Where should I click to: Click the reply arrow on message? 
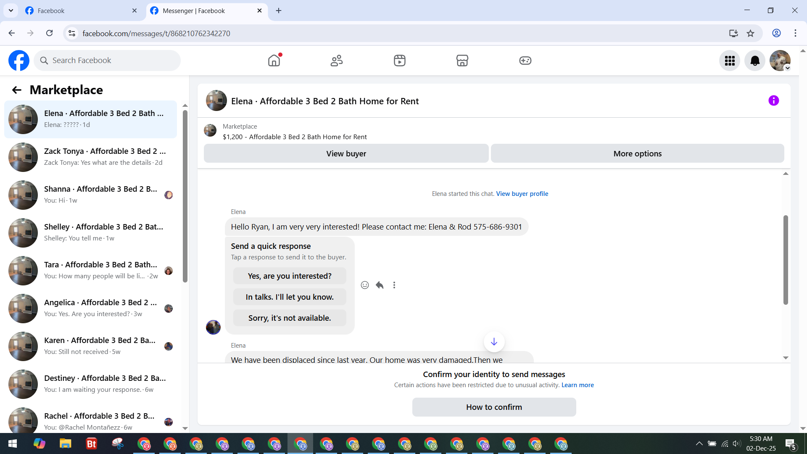click(380, 285)
